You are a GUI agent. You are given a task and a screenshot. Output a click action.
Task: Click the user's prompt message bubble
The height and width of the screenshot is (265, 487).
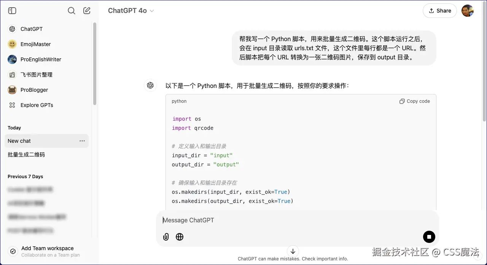pos(334,48)
